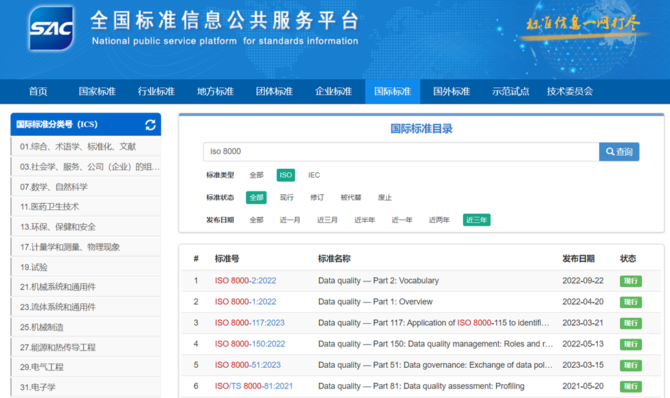Select 现行 under standard status filter
This screenshot has width=670, height=398.
(287, 198)
